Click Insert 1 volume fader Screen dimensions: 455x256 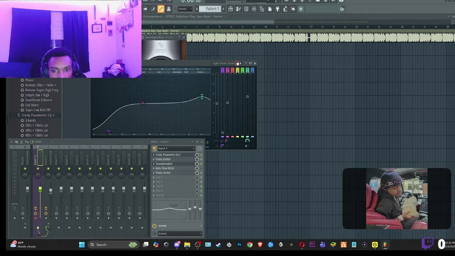click(40, 190)
